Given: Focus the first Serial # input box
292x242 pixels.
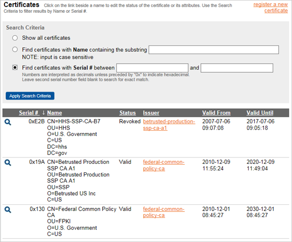Looking at the screenshot, I should (152, 68).
